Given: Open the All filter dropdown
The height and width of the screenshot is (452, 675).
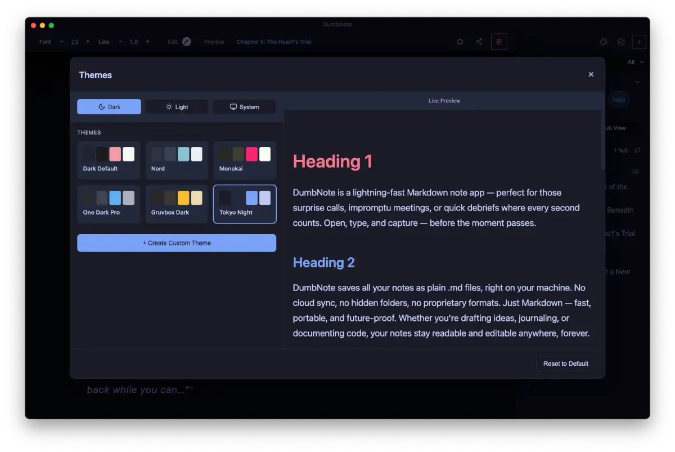Looking at the screenshot, I should pos(636,62).
